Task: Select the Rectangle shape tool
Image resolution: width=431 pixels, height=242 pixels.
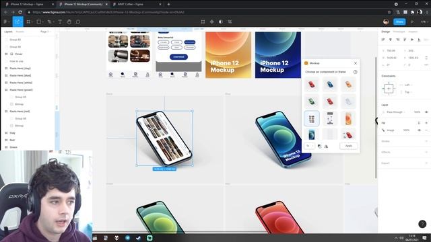Action: 39,22
